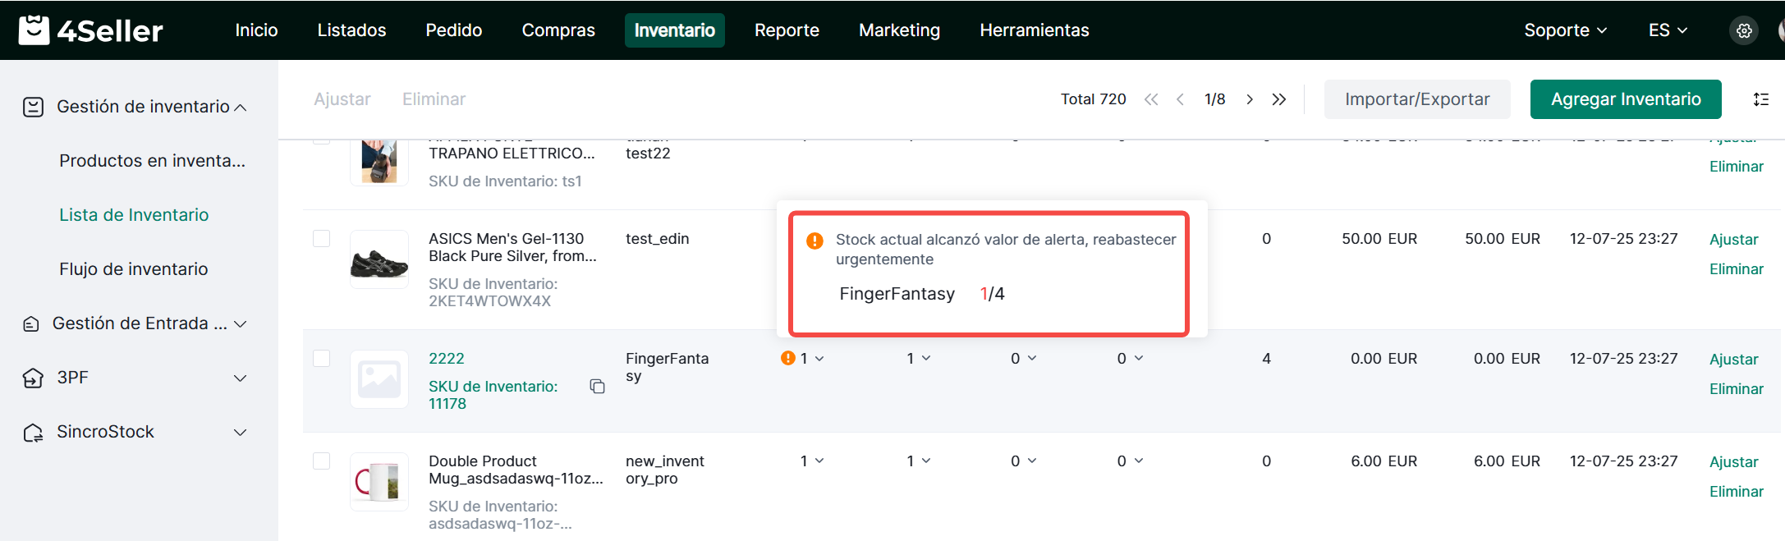The image size is (1785, 541).
Task: Switch to the Marketing menu
Action: [899, 30]
